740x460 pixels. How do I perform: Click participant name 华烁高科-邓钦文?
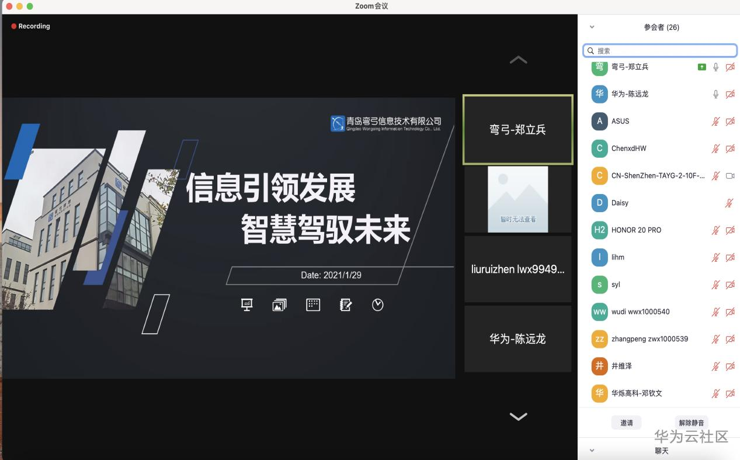[x=637, y=393]
